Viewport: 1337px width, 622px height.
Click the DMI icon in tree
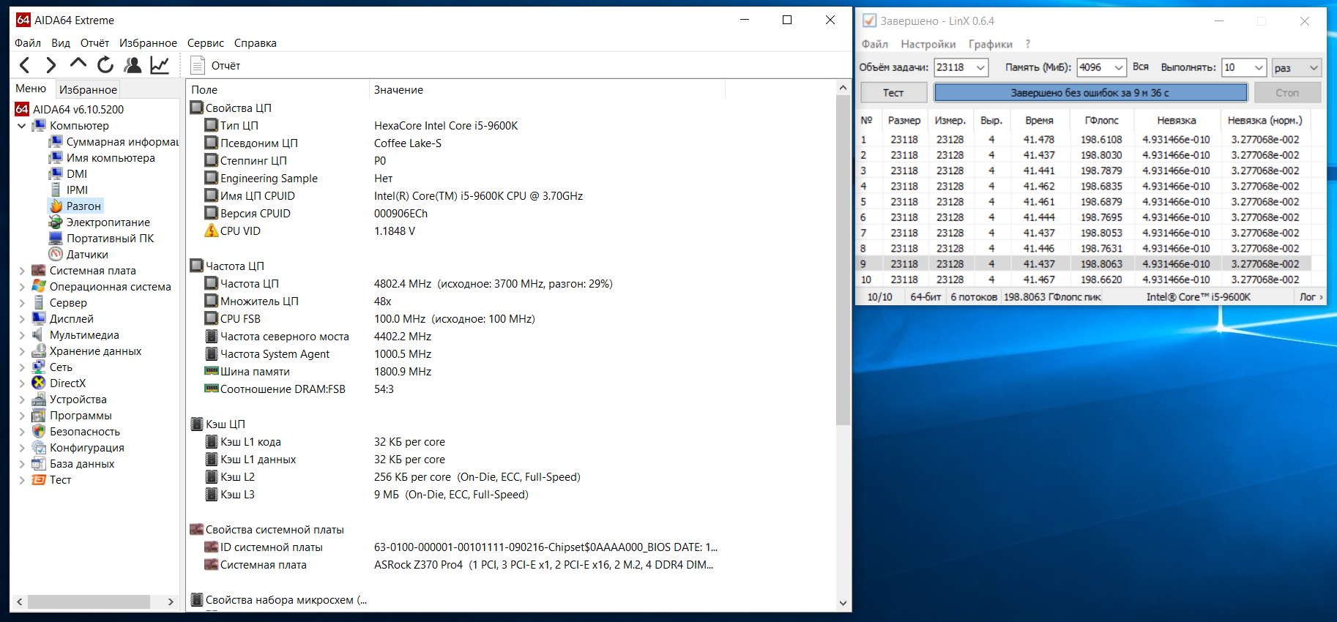tap(56, 174)
